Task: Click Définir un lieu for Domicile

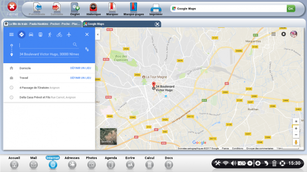Action: pos(80,68)
